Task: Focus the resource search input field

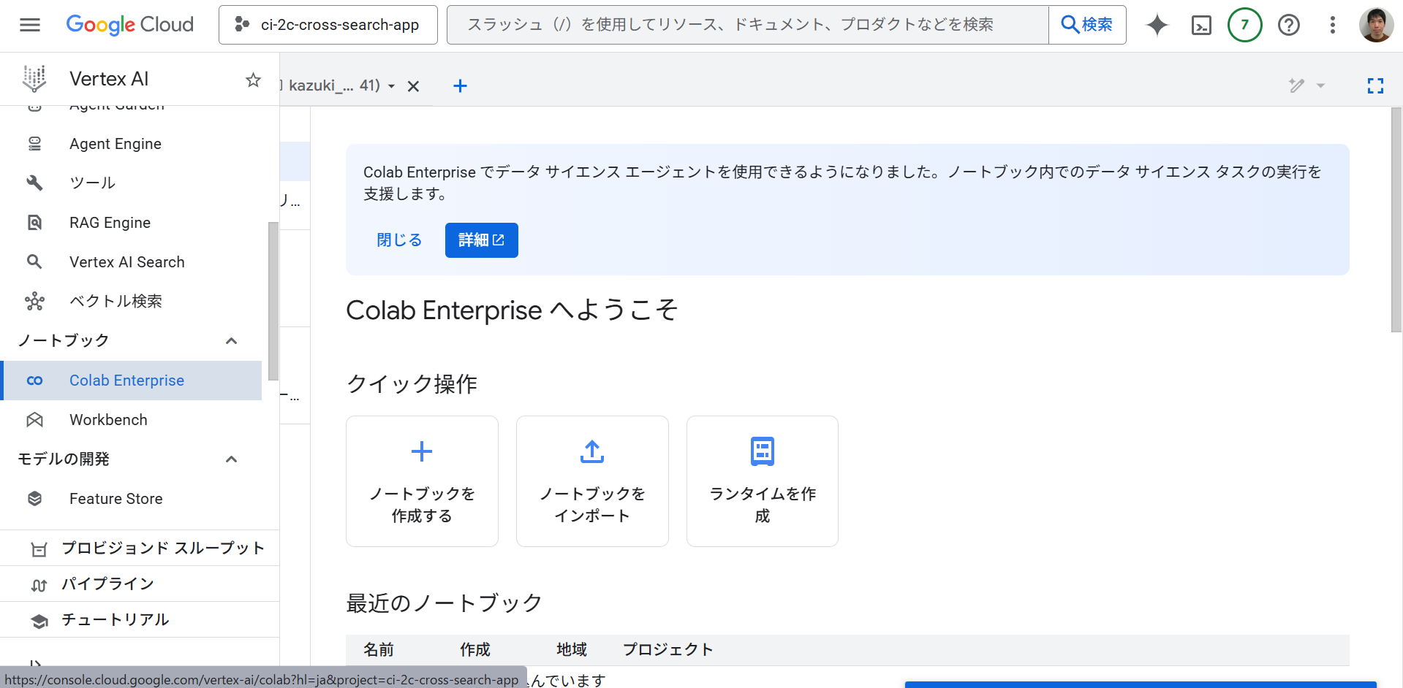Action: [x=747, y=25]
